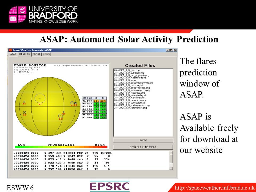The height and width of the screenshot is (192, 256).
Task: Open the LINKS tab
Action: pyautogui.click(x=46, y=54)
